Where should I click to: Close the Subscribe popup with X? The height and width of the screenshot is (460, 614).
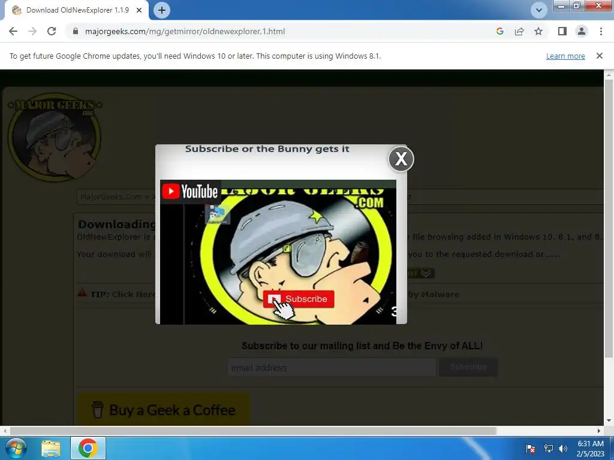coord(401,159)
